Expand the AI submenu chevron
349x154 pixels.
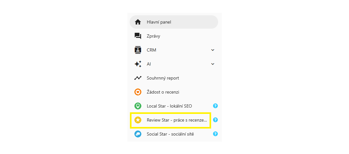213,64
